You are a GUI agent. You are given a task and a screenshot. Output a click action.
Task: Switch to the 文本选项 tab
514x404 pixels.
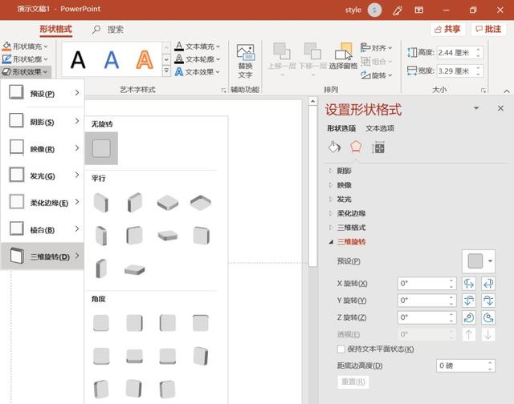(x=380, y=128)
